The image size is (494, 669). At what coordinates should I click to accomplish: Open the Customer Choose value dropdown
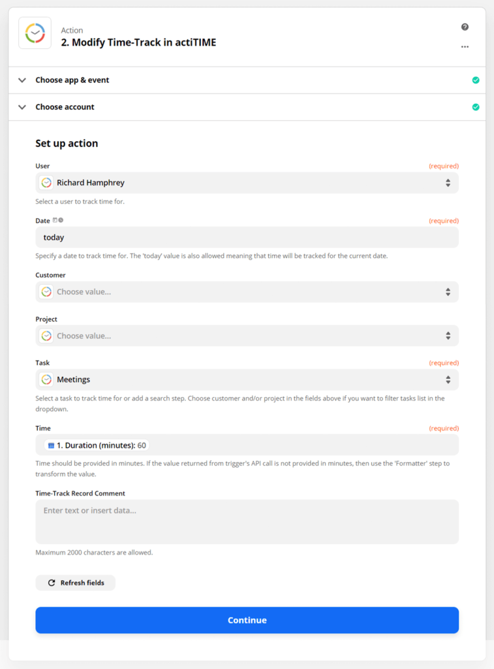point(448,292)
